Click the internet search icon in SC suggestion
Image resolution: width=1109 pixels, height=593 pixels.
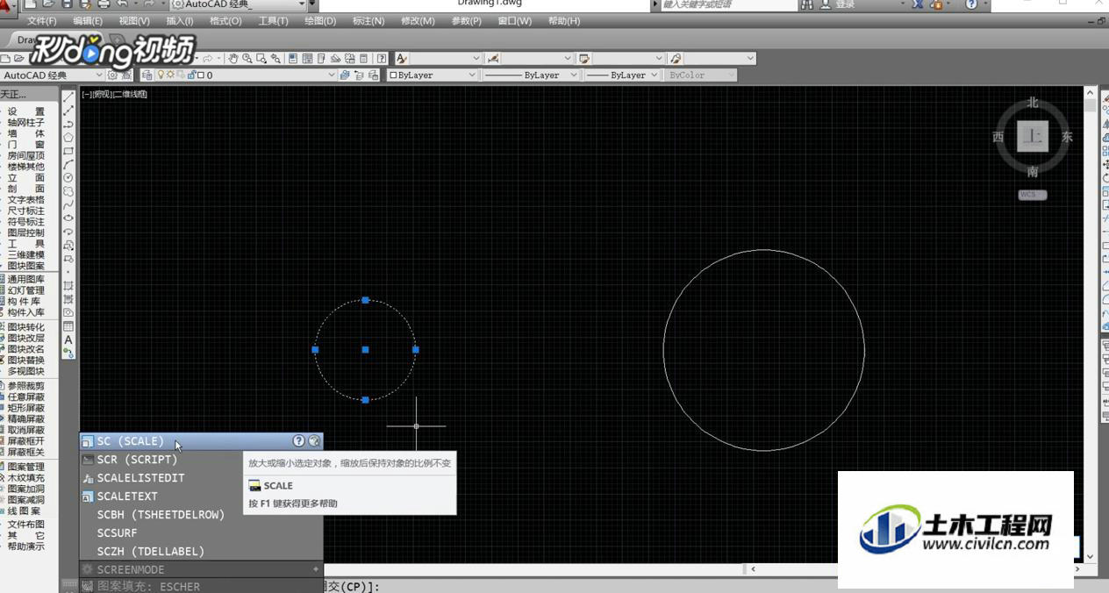[314, 441]
